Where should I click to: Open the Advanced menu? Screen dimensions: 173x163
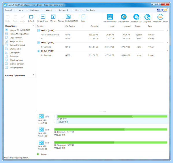[x=63, y=10]
